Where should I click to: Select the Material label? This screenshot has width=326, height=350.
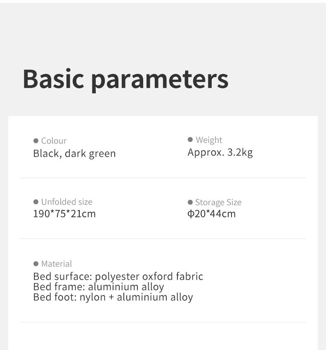click(x=57, y=264)
